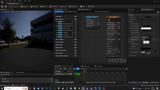Open the Directional Light Color white swatch
The height and width of the screenshot is (90, 160).
click(146, 28)
